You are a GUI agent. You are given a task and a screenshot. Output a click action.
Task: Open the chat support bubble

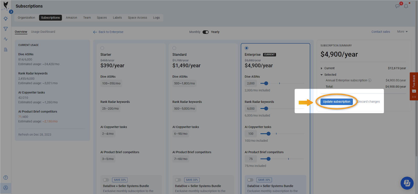407,183
